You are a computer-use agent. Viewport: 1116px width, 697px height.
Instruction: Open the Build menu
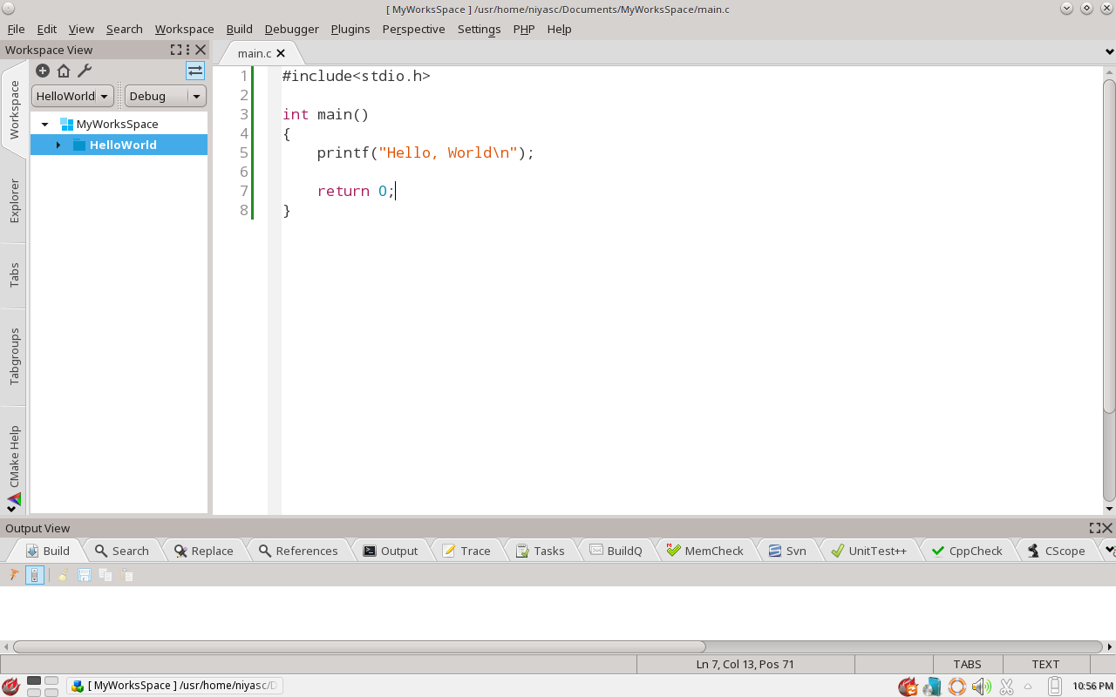239,29
